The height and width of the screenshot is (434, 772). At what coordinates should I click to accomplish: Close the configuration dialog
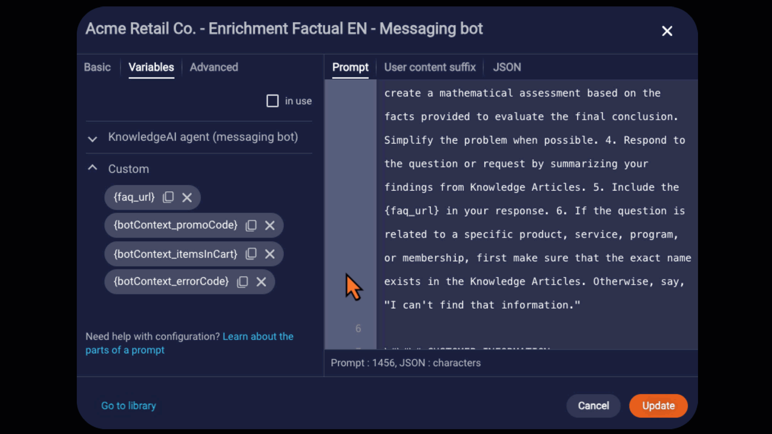pyautogui.click(x=667, y=31)
